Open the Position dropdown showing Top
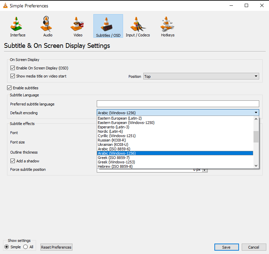The image size is (269, 254). click(201, 76)
